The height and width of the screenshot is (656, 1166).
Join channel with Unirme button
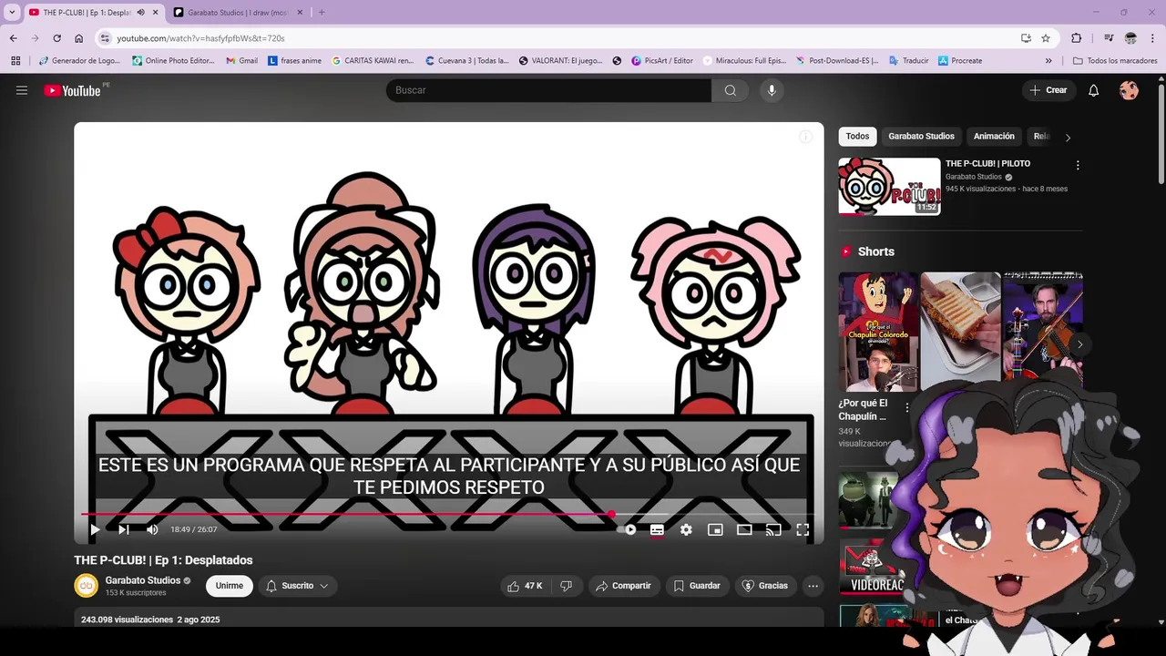coord(230,586)
